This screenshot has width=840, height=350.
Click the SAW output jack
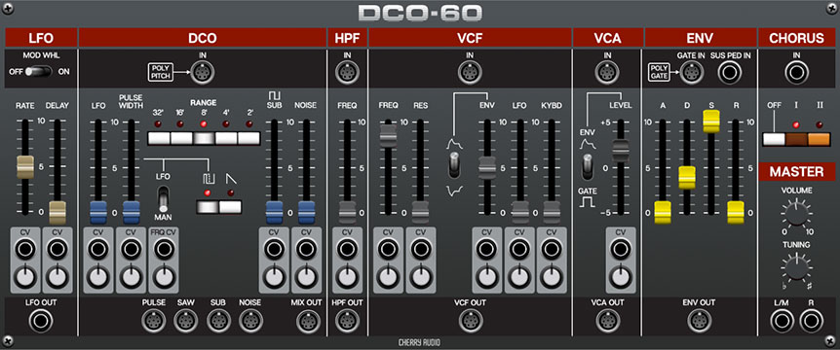click(x=185, y=322)
